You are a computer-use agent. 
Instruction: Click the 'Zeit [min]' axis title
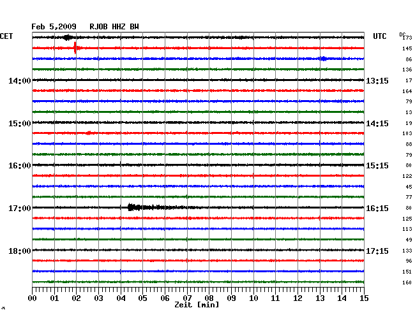[x=197, y=305]
